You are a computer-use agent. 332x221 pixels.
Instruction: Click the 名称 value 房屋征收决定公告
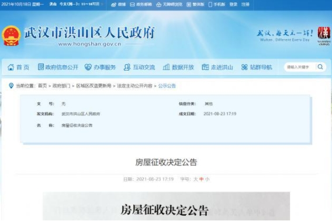click(77, 125)
